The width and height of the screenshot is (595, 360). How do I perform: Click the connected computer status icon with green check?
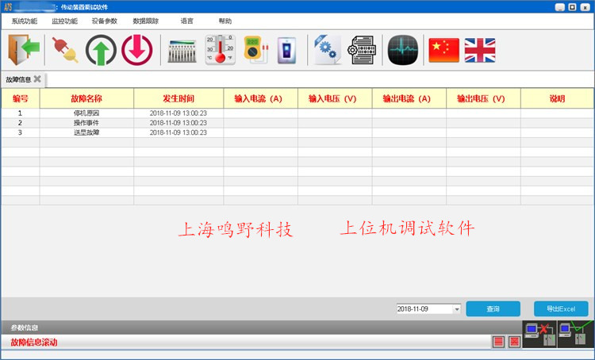click(x=576, y=334)
